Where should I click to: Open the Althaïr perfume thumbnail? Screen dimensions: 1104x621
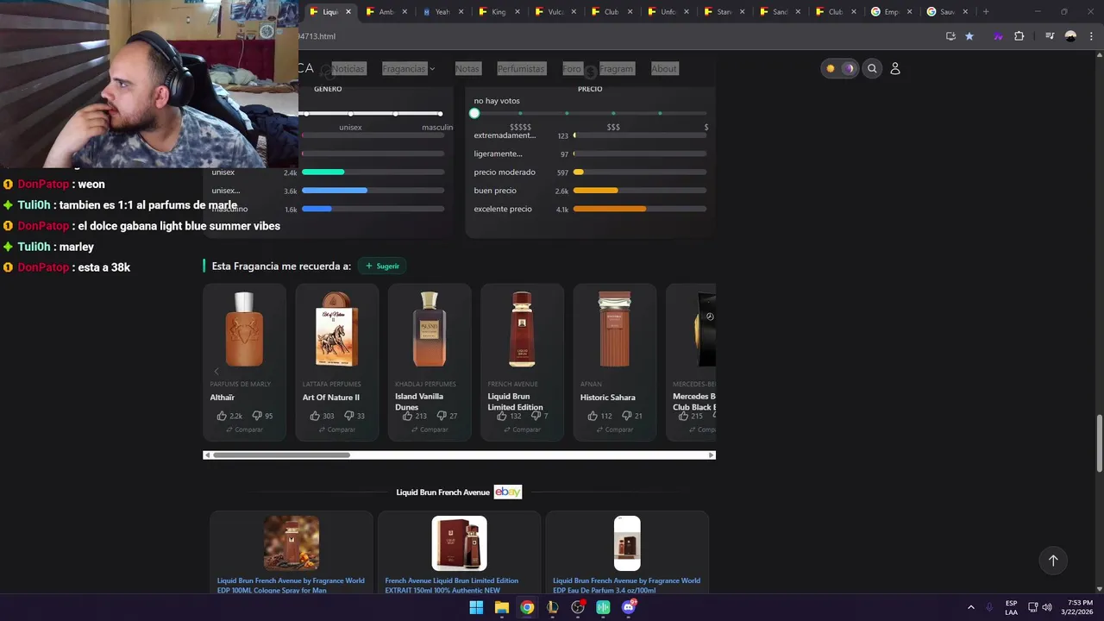click(x=244, y=329)
